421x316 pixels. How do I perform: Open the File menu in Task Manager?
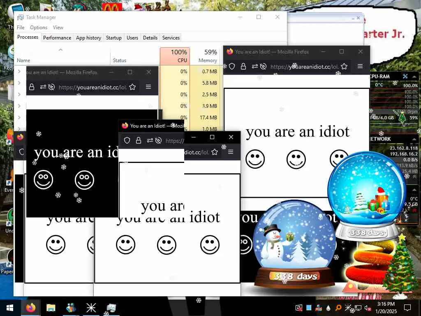tap(21, 28)
